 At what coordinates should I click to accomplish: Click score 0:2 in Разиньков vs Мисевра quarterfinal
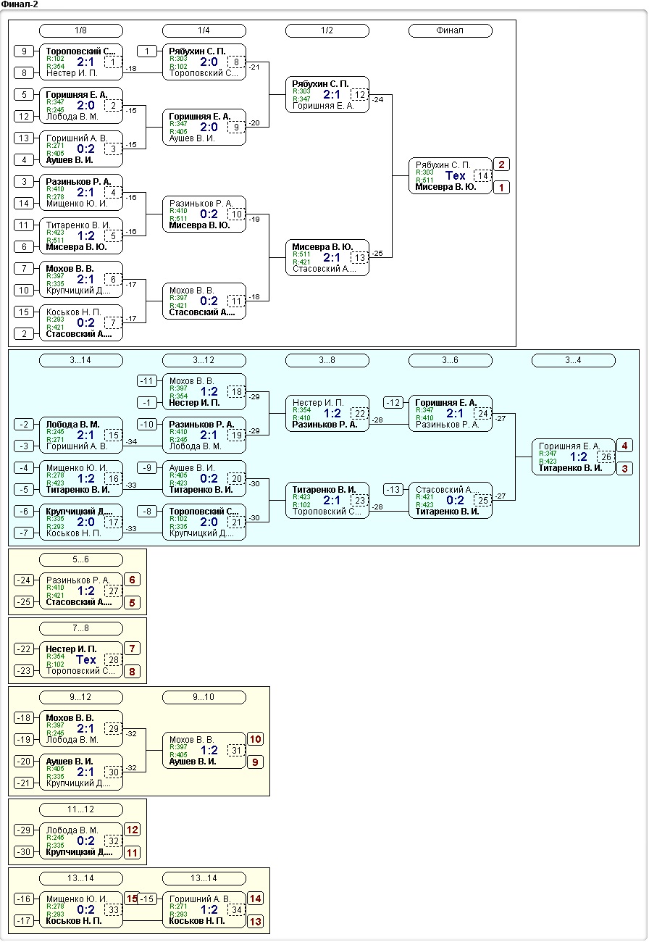coord(209,214)
